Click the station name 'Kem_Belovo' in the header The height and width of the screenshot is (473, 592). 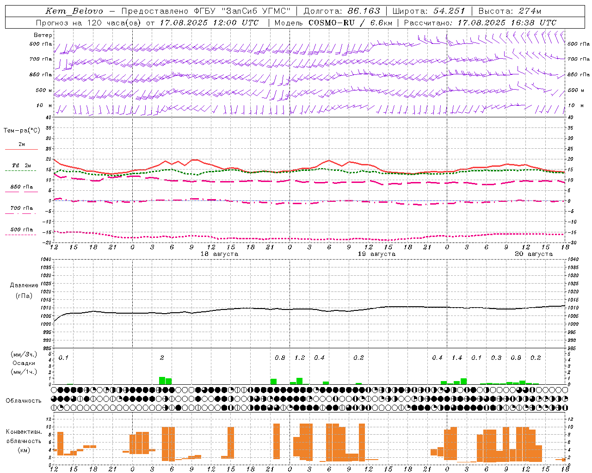[x=74, y=11]
